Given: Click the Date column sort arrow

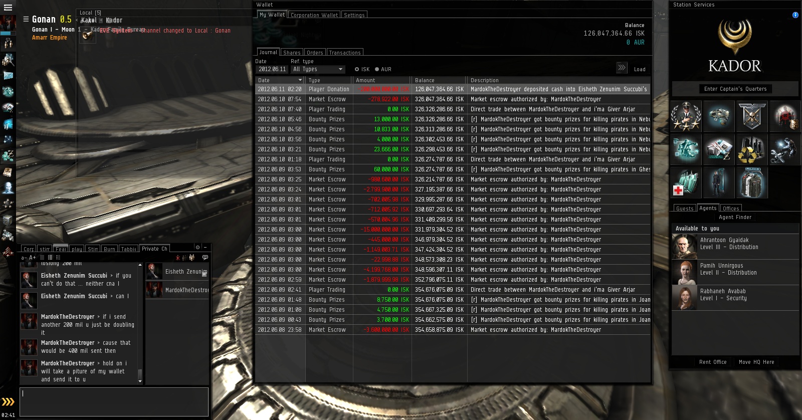Looking at the screenshot, I should (300, 80).
